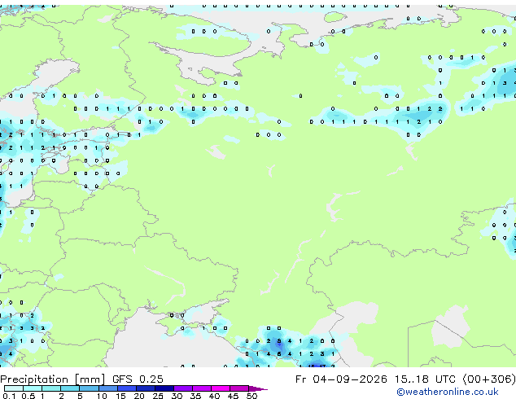Click the 'Precipitation [mm]' title label
The width and height of the screenshot is (516, 399).
pos(53,379)
